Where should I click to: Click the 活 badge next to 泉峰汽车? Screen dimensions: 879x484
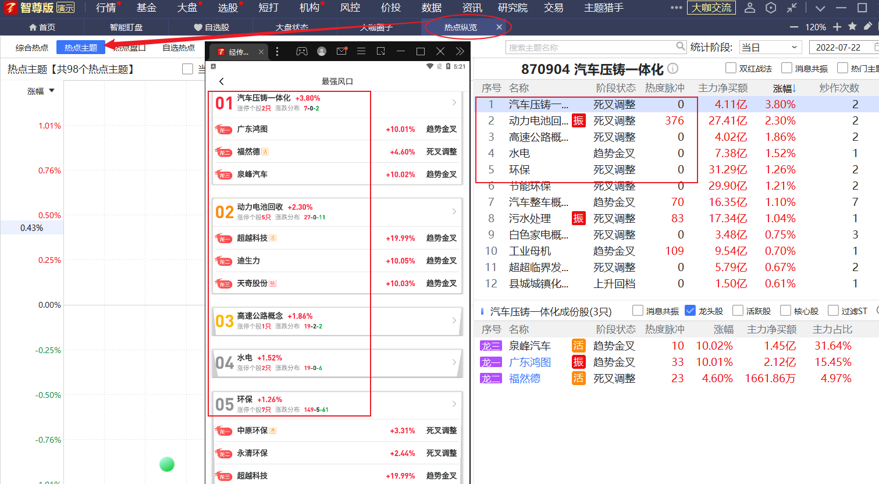pos(578,346)
